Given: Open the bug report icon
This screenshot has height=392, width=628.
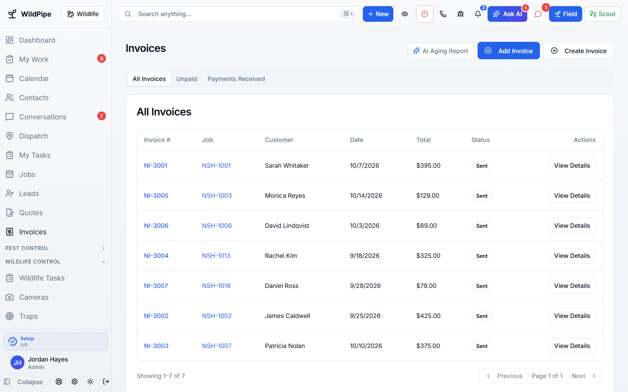Looking at the screenshot, I should pyautogui.click(x=461, y=14).
